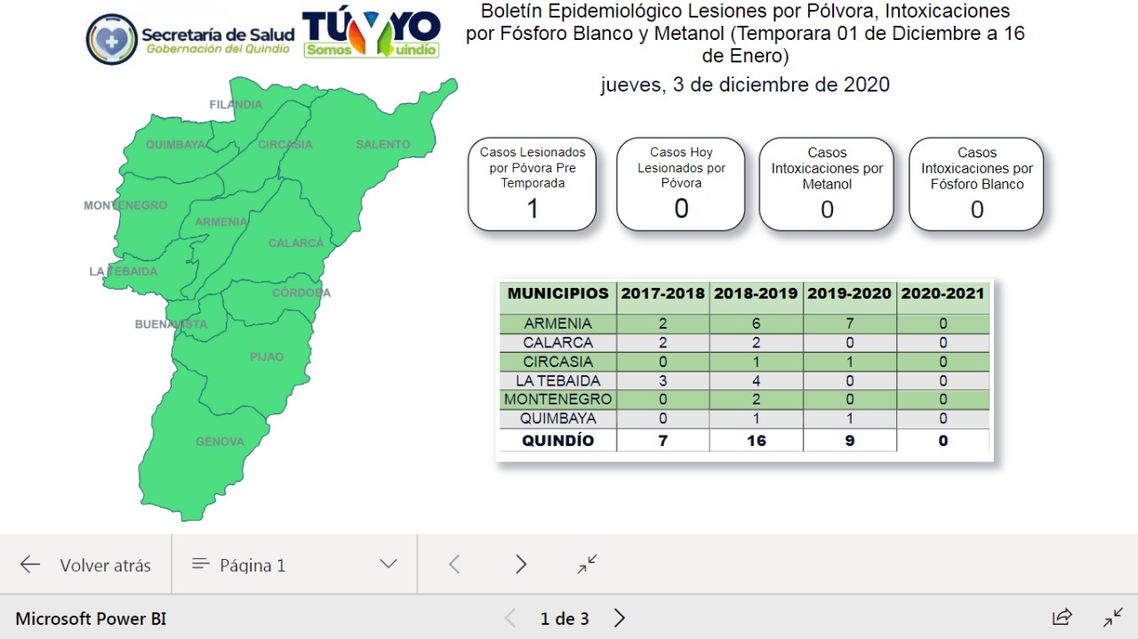Image resolution: width=1138 pixels, height=639 pixels.
Task: Click the collapse arrows icon beside the toolbar page chevrons
Action: (x=587, y=564)
